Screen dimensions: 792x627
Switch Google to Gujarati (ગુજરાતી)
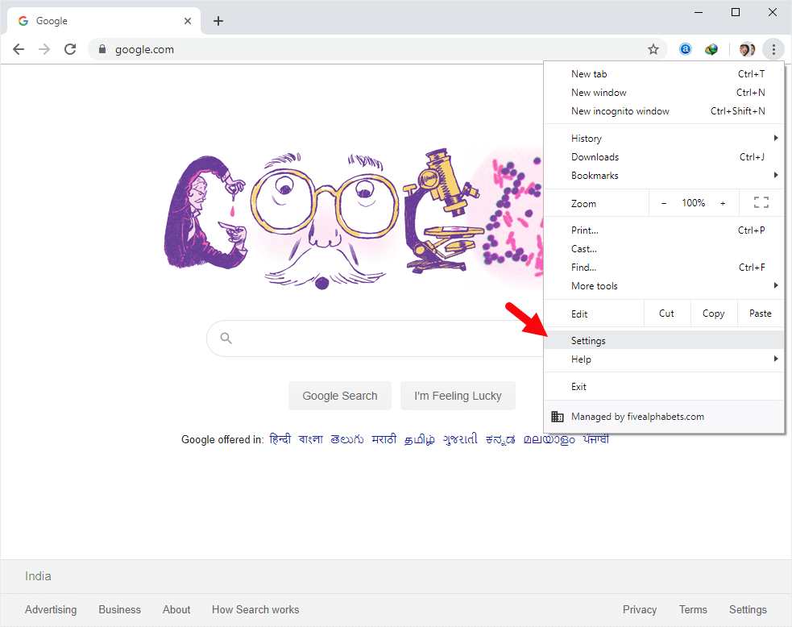460,439
